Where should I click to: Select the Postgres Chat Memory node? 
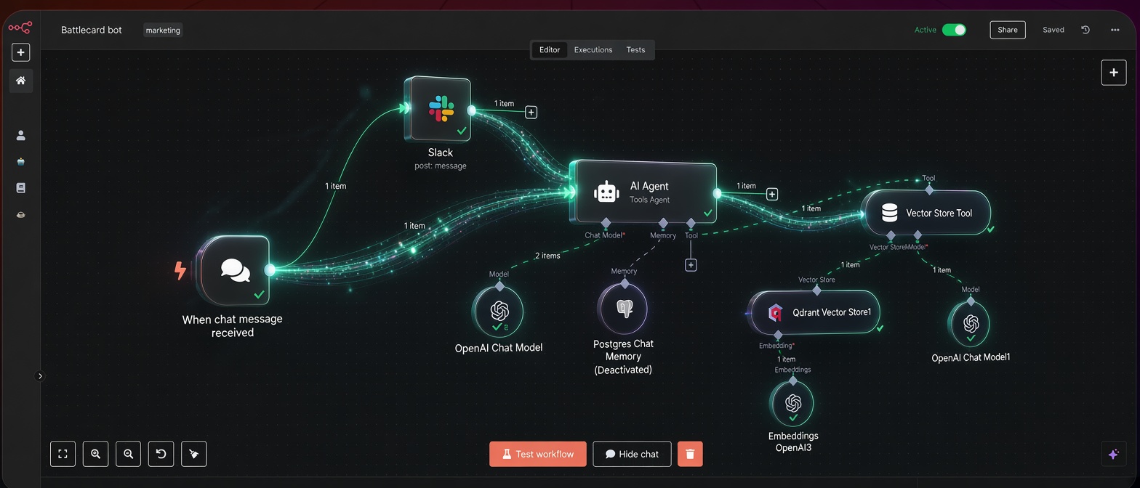[x=624, y=308]
